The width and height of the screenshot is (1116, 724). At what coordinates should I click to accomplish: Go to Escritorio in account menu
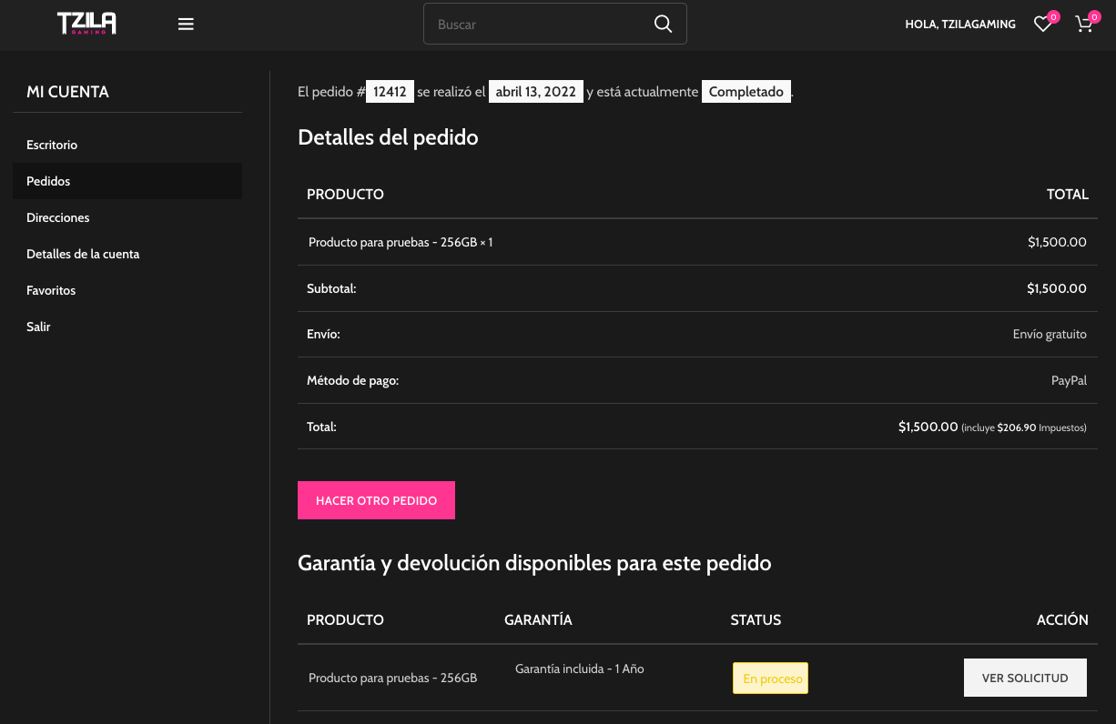[x=52, y=145]
